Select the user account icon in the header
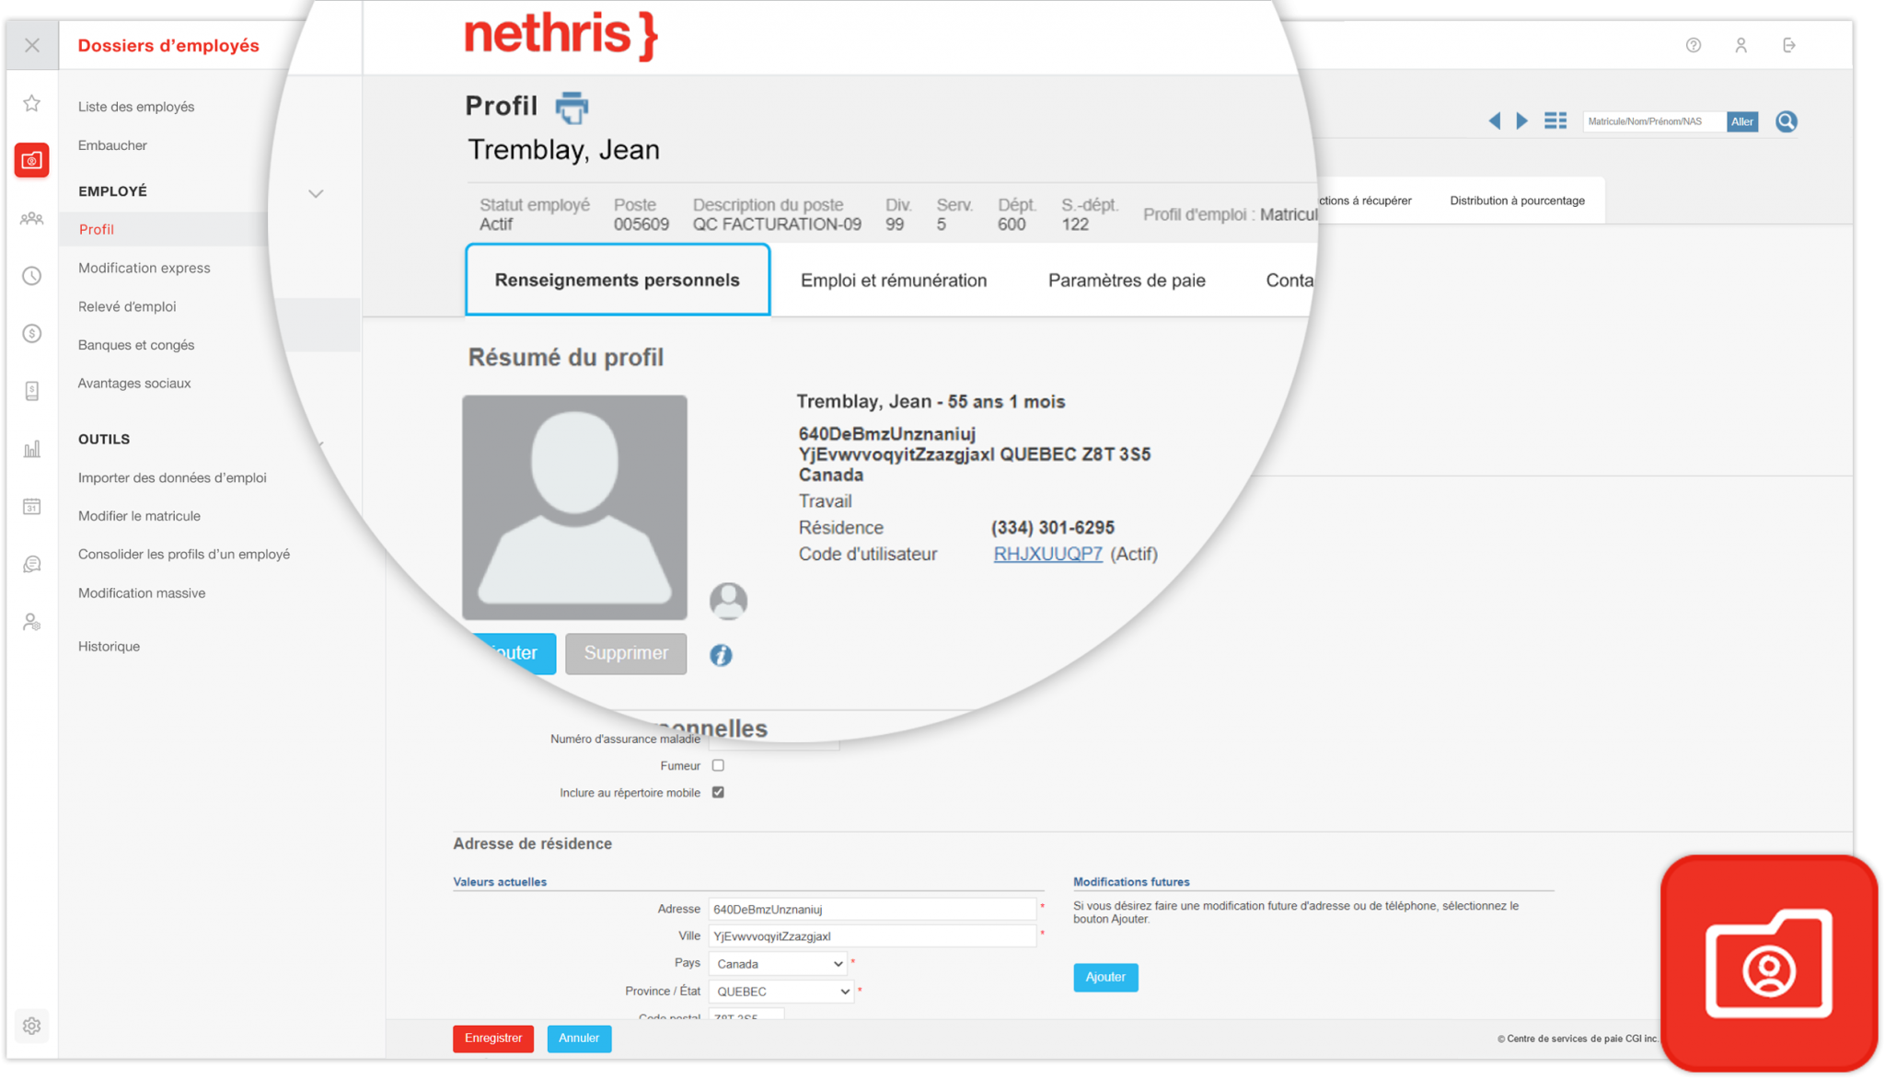Viewport: 1885px width, 1079px height. [1741, 44]
